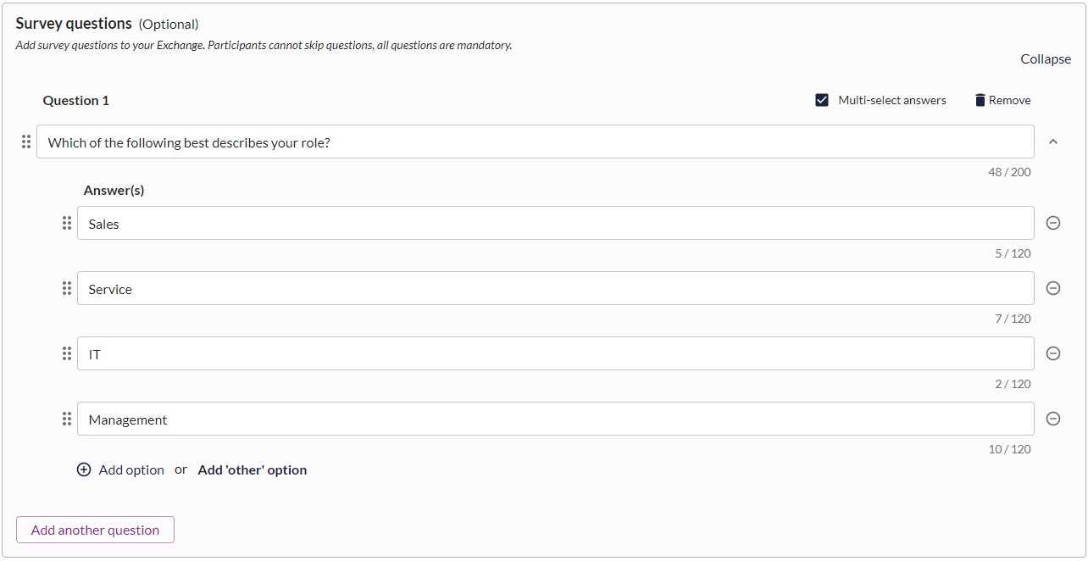The width and height of the screenshot is (1088, 561).
Task: Collapse the Survey questions section
Action: (1046, 58)
